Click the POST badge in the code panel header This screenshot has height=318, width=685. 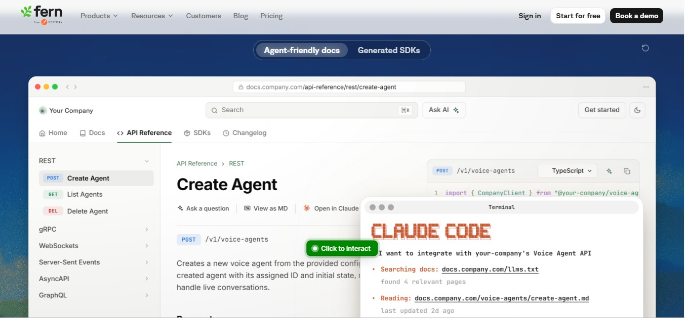[x=442, y=171]
